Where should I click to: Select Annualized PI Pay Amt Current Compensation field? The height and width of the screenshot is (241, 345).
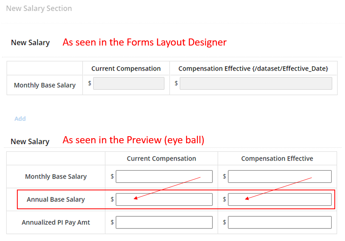pyautogui.click(x=164, y=222)
